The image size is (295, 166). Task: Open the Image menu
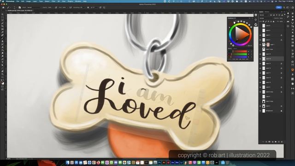click(x=29, y=1)
